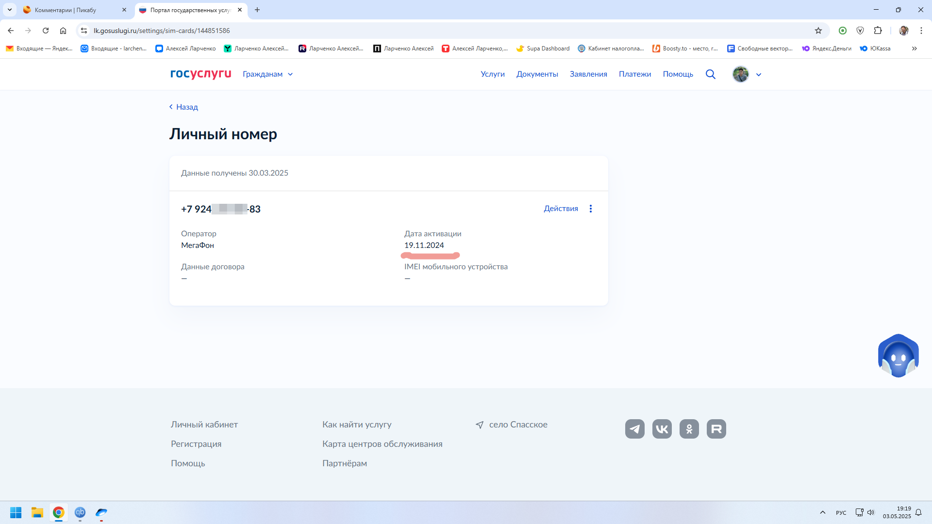Click the Действия link
Viewport: 932px width, 524px height.
[x=561, y=209]
